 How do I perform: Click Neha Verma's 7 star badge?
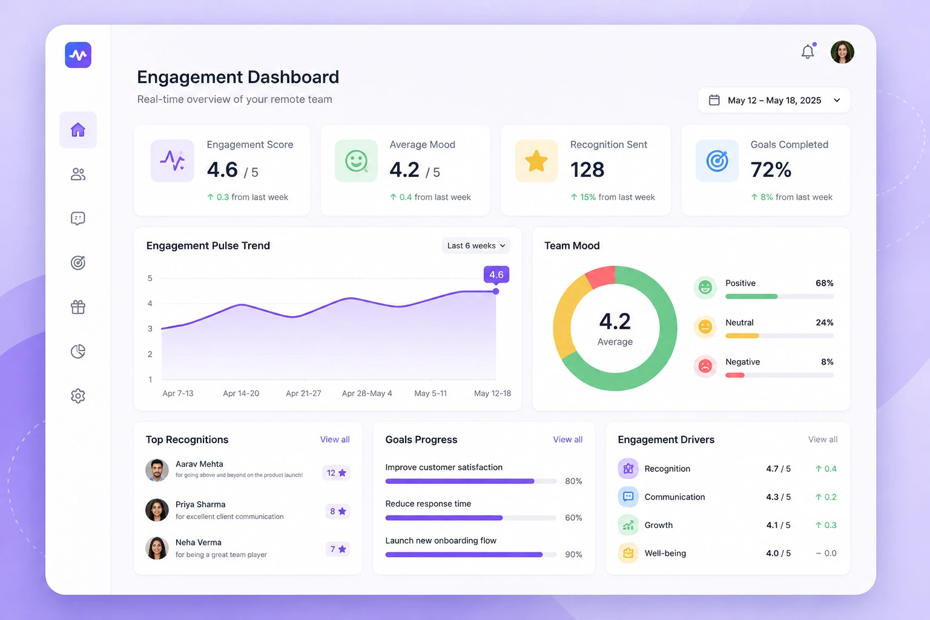(x=338, y=549)
